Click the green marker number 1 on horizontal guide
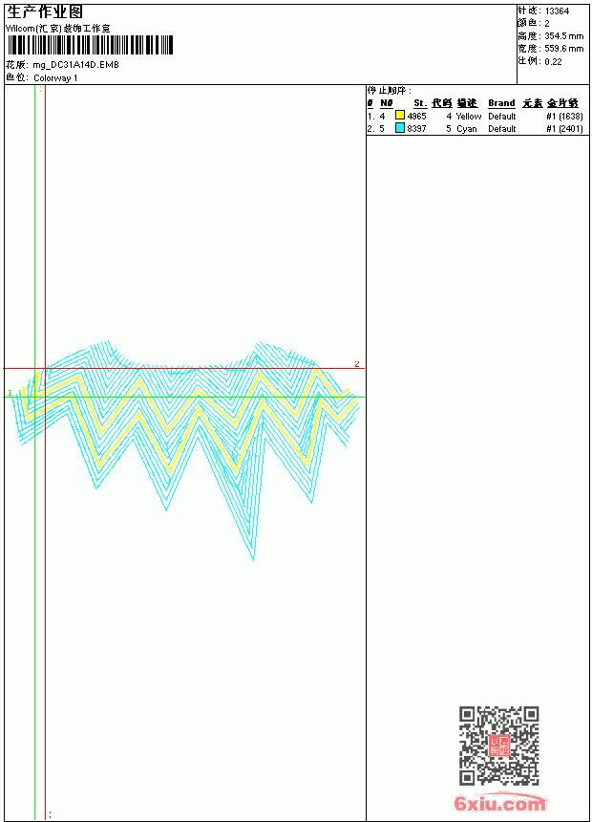 (x=10, y=393)
